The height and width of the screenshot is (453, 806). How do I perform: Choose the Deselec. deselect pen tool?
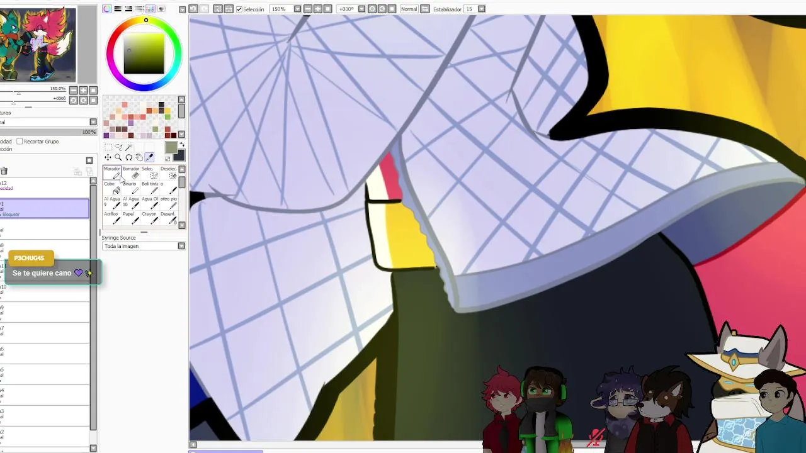pos(169,174)
